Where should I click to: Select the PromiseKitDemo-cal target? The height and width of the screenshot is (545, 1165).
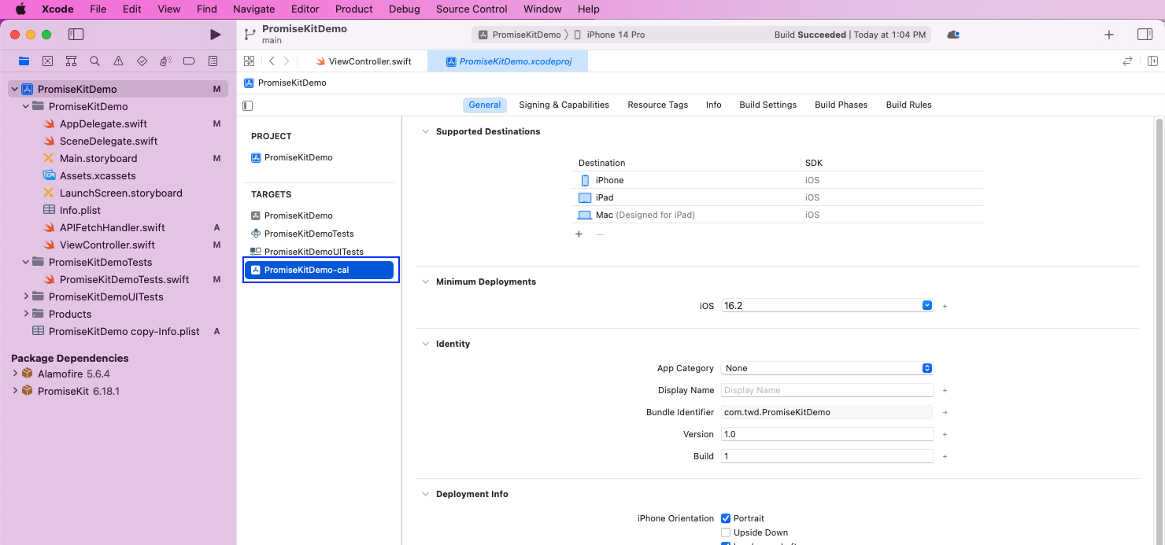(319, 270)
